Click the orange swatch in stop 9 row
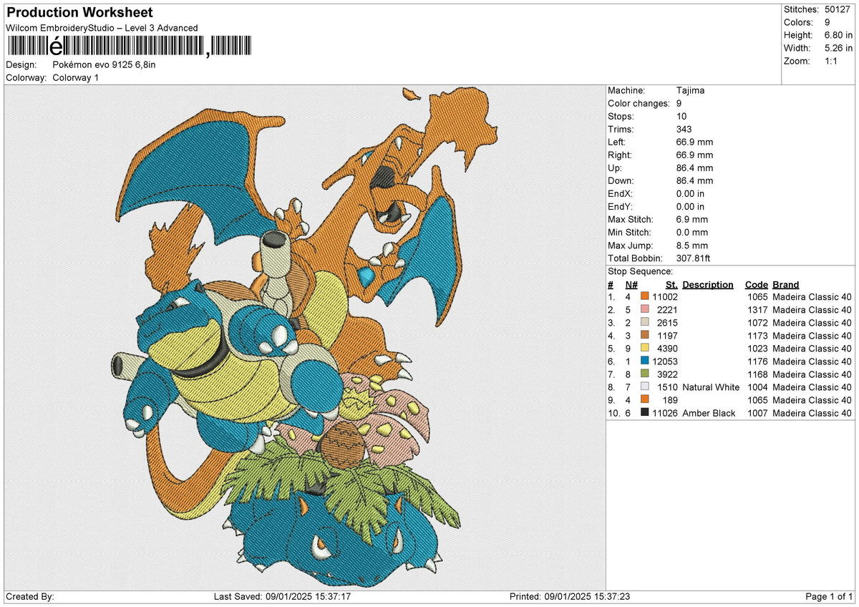Viewport: 859px width, 607px height. (x=645, y=400)
